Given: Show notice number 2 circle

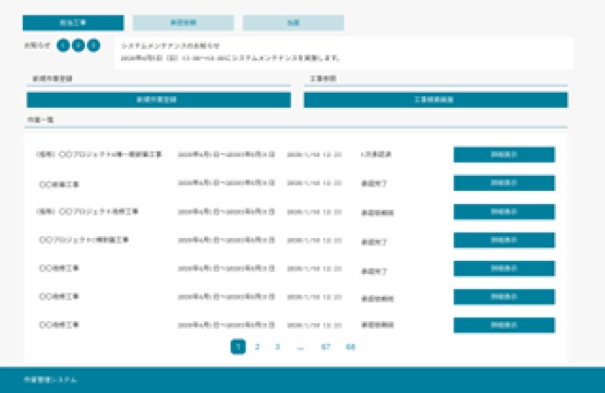Looking at the screenshot, I should pos(78,46).
